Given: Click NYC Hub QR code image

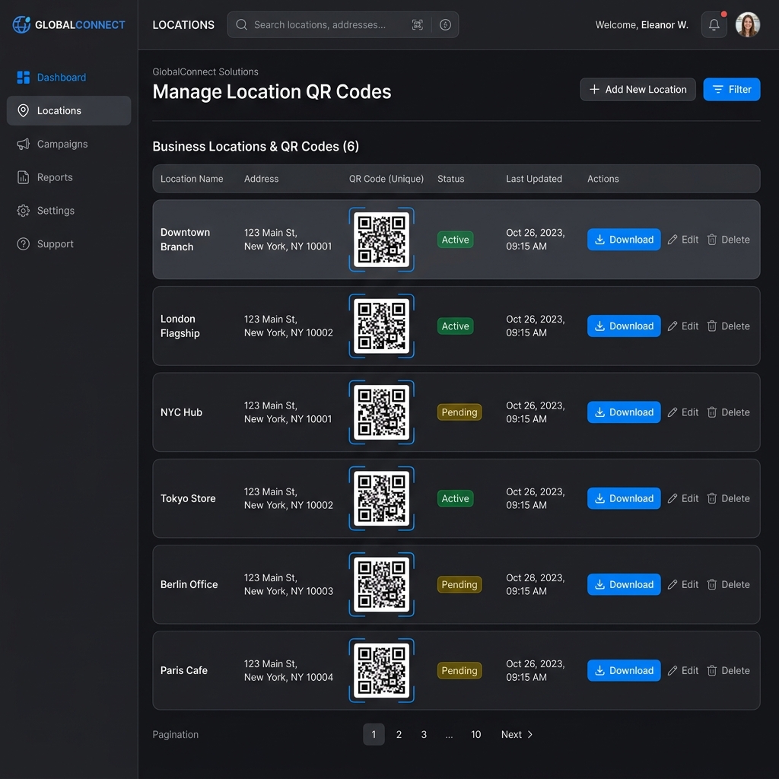Looking at the screenshot, I should click(x=382, y=412).
